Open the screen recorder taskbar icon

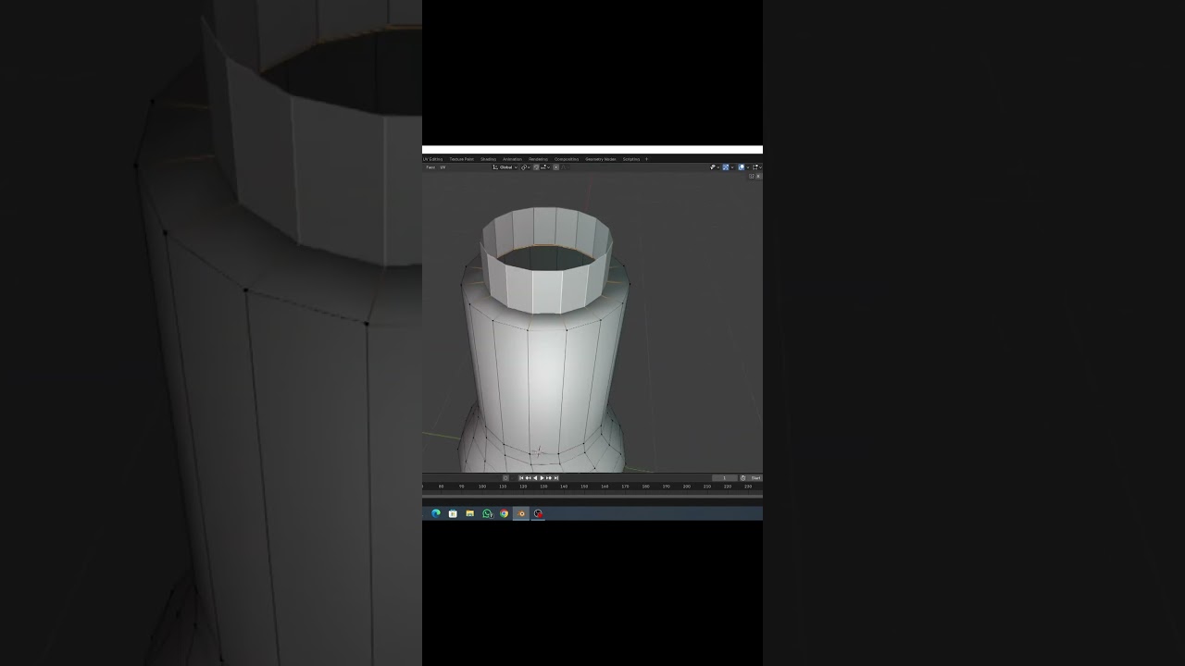pos(538,513)
